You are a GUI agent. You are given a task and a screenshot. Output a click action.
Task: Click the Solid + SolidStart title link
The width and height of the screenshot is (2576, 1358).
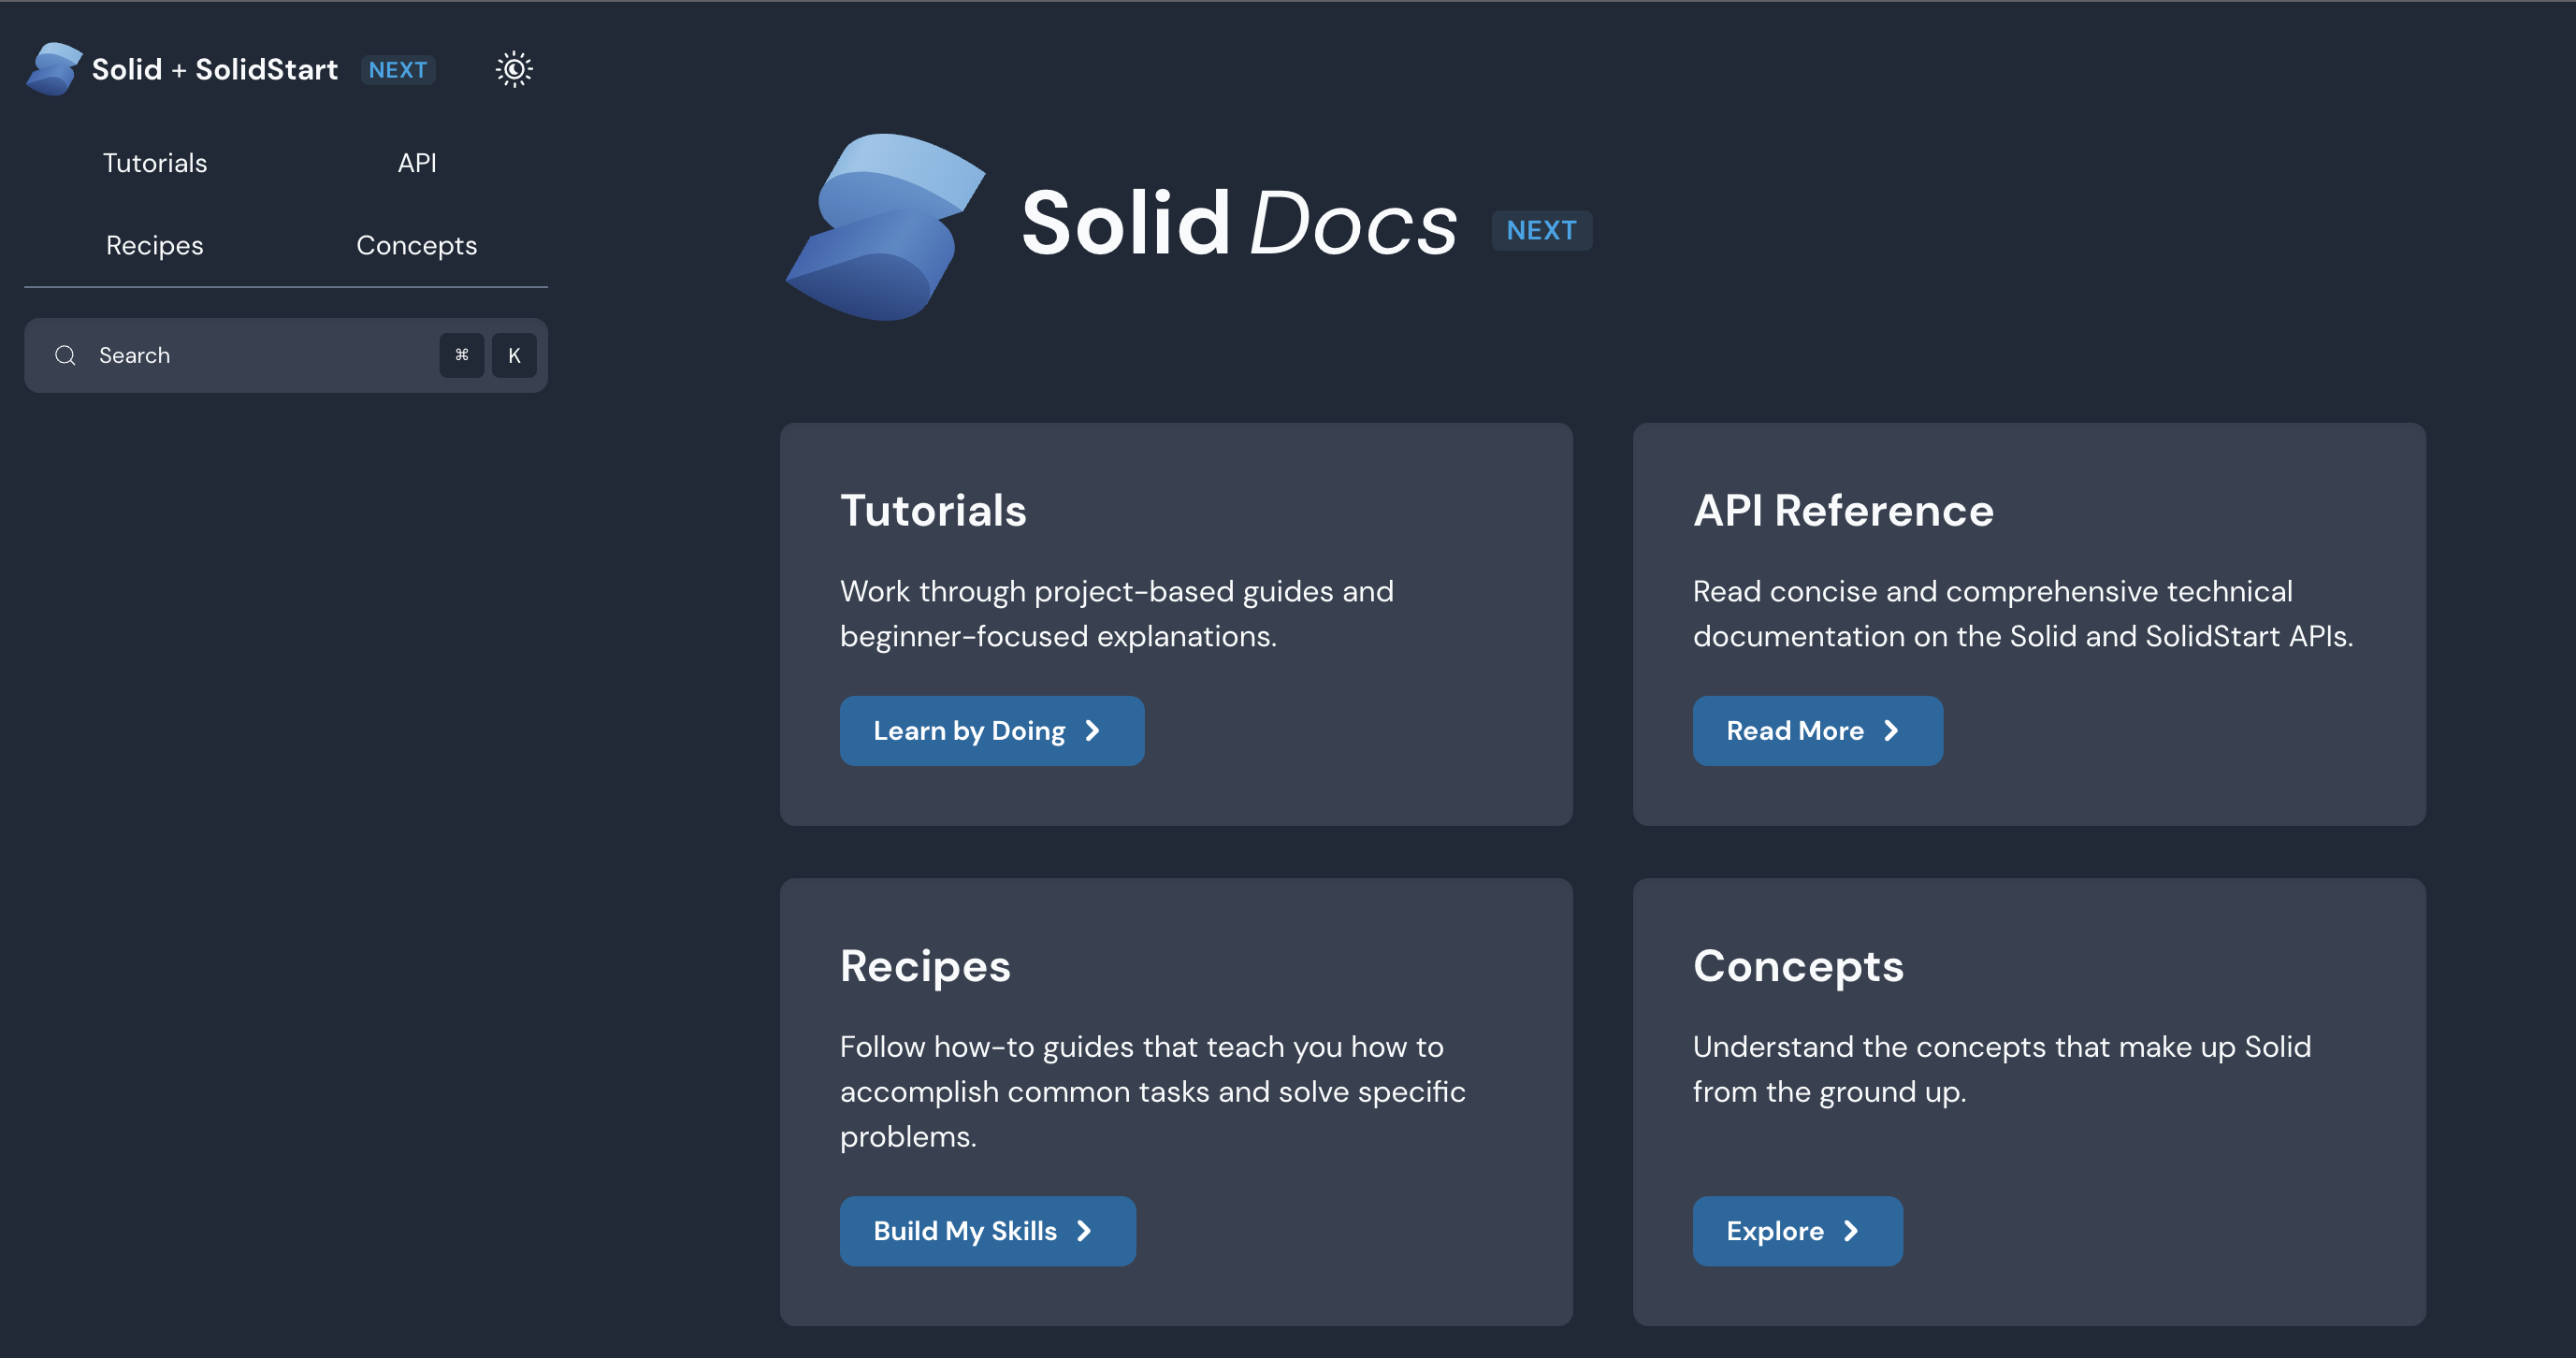tap(215, 69)
